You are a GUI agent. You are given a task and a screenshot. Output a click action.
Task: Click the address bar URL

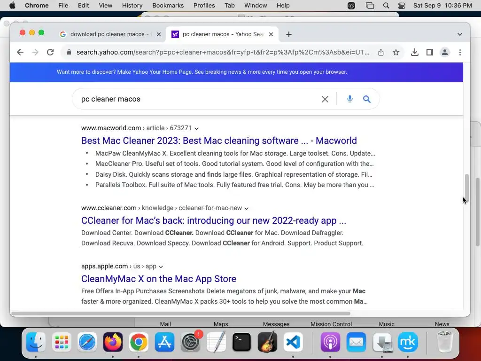click(x=223, y=52)
